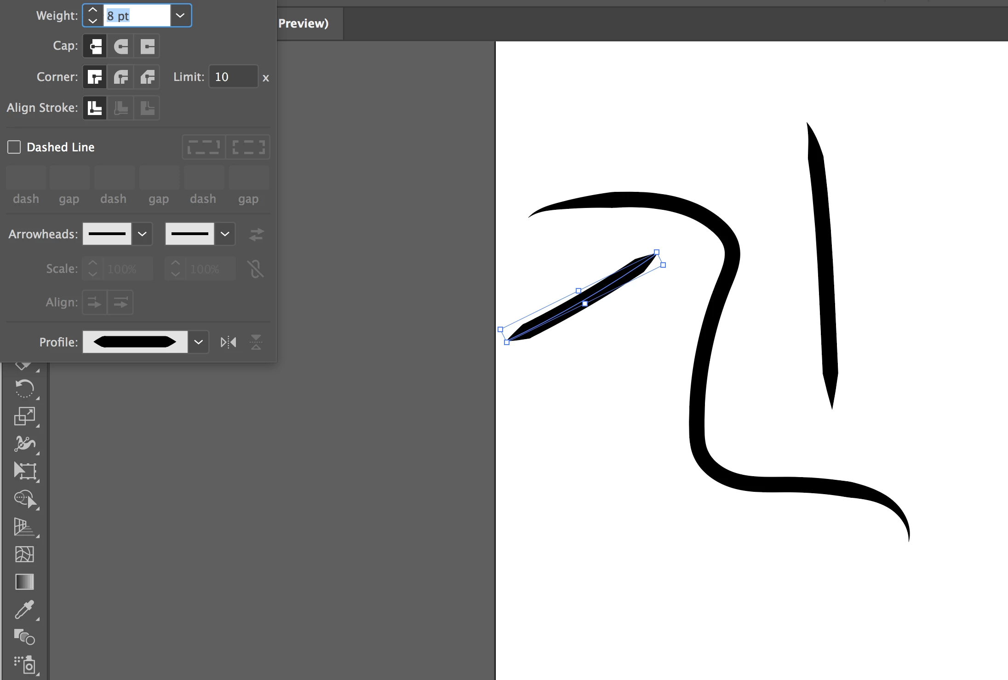Select the Eyedropper tool

[x=24, y=609]
